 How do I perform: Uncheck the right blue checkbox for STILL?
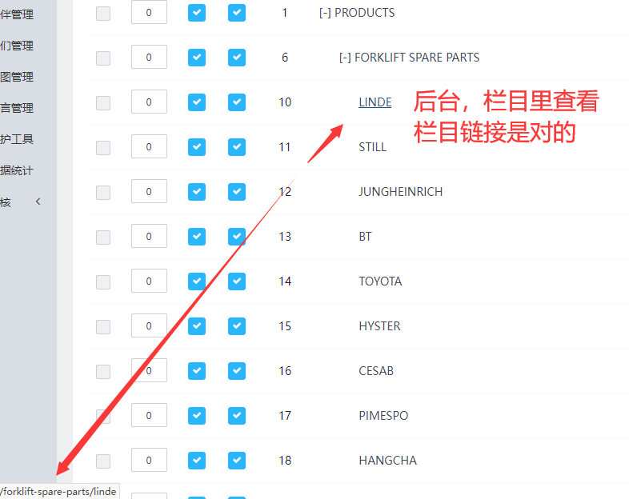coord(237,147)
